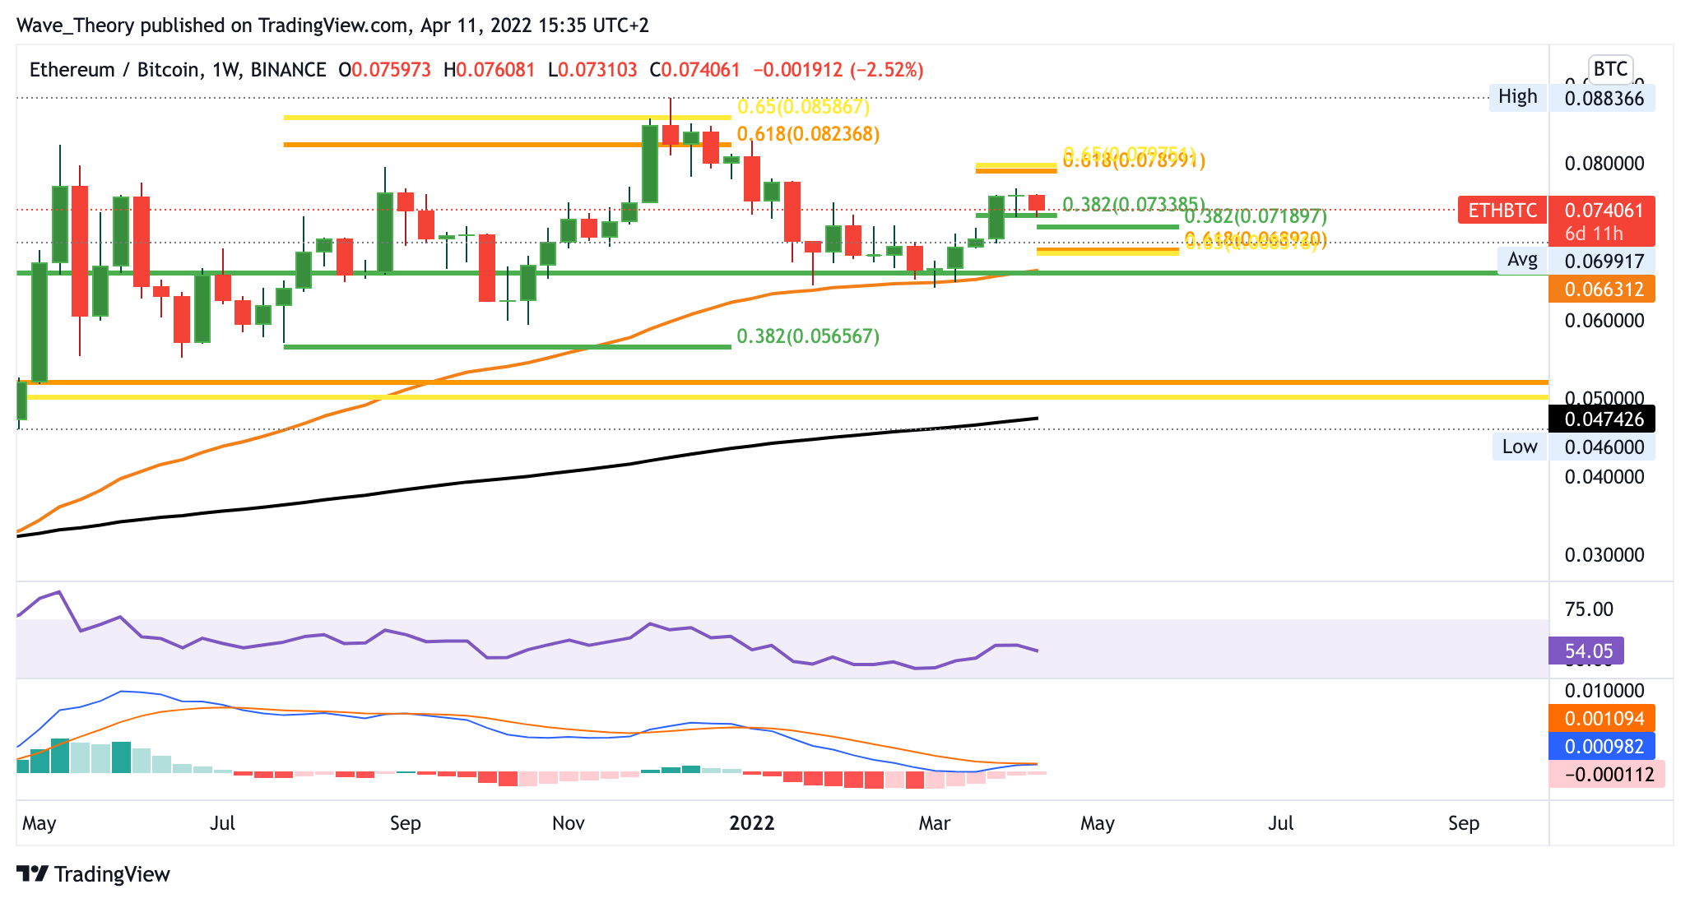
Task: Click the blue MACD 0.000982 value tag
Action: (1603, 747)
